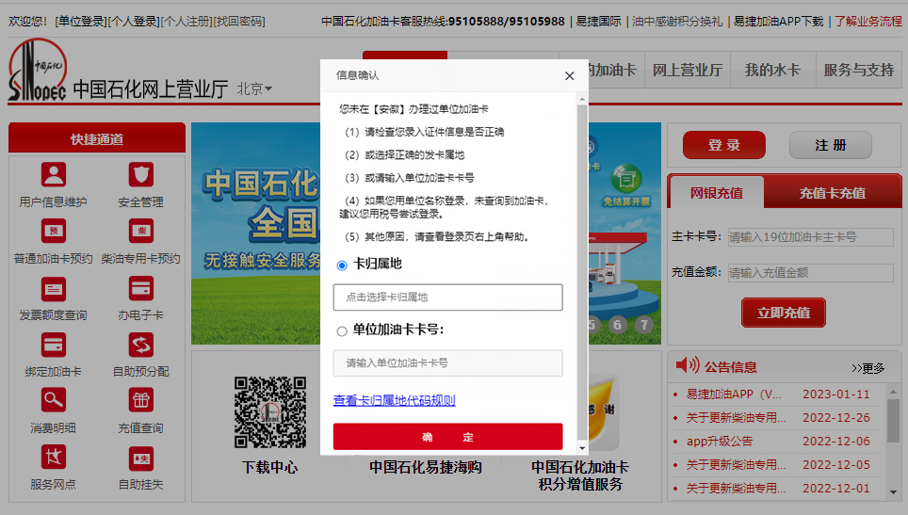Open 自助预分配 icon
The width and height of the screenshot is (908, 515).
point(140,345)
